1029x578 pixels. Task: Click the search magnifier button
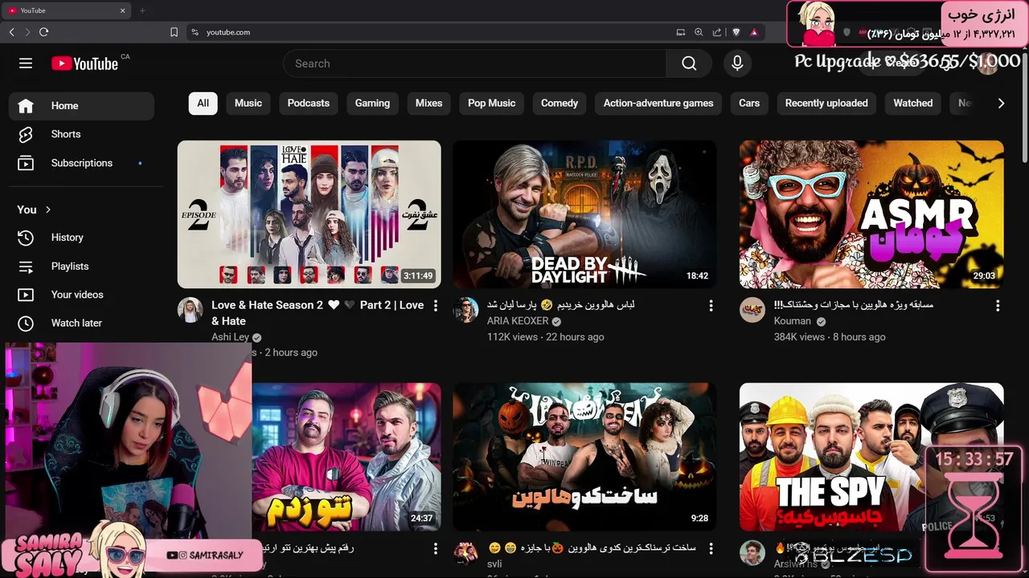click(689, 63)
